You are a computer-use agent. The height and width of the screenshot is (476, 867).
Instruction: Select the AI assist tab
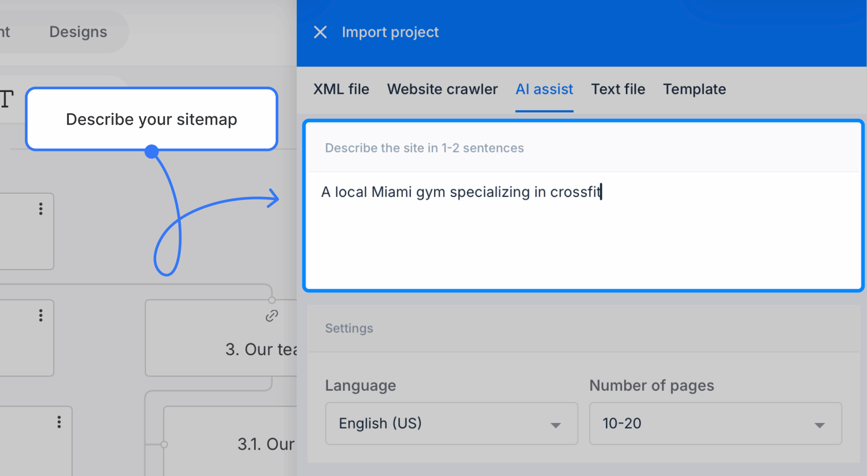[544, 89]
